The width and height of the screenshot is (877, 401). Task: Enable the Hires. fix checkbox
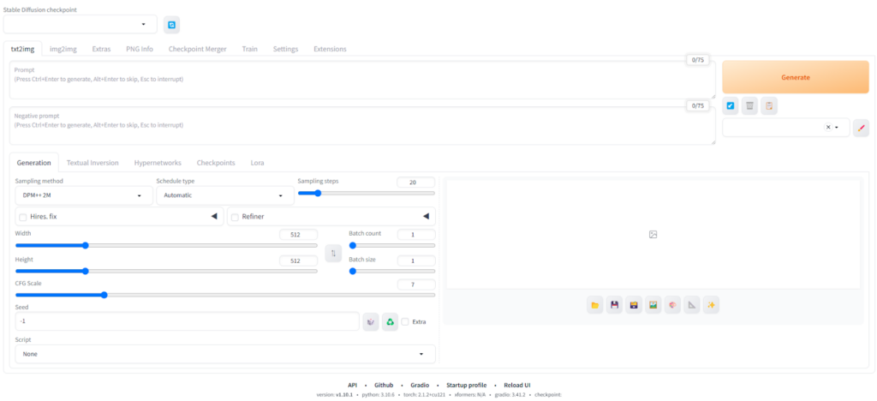(x=23, y=217)
